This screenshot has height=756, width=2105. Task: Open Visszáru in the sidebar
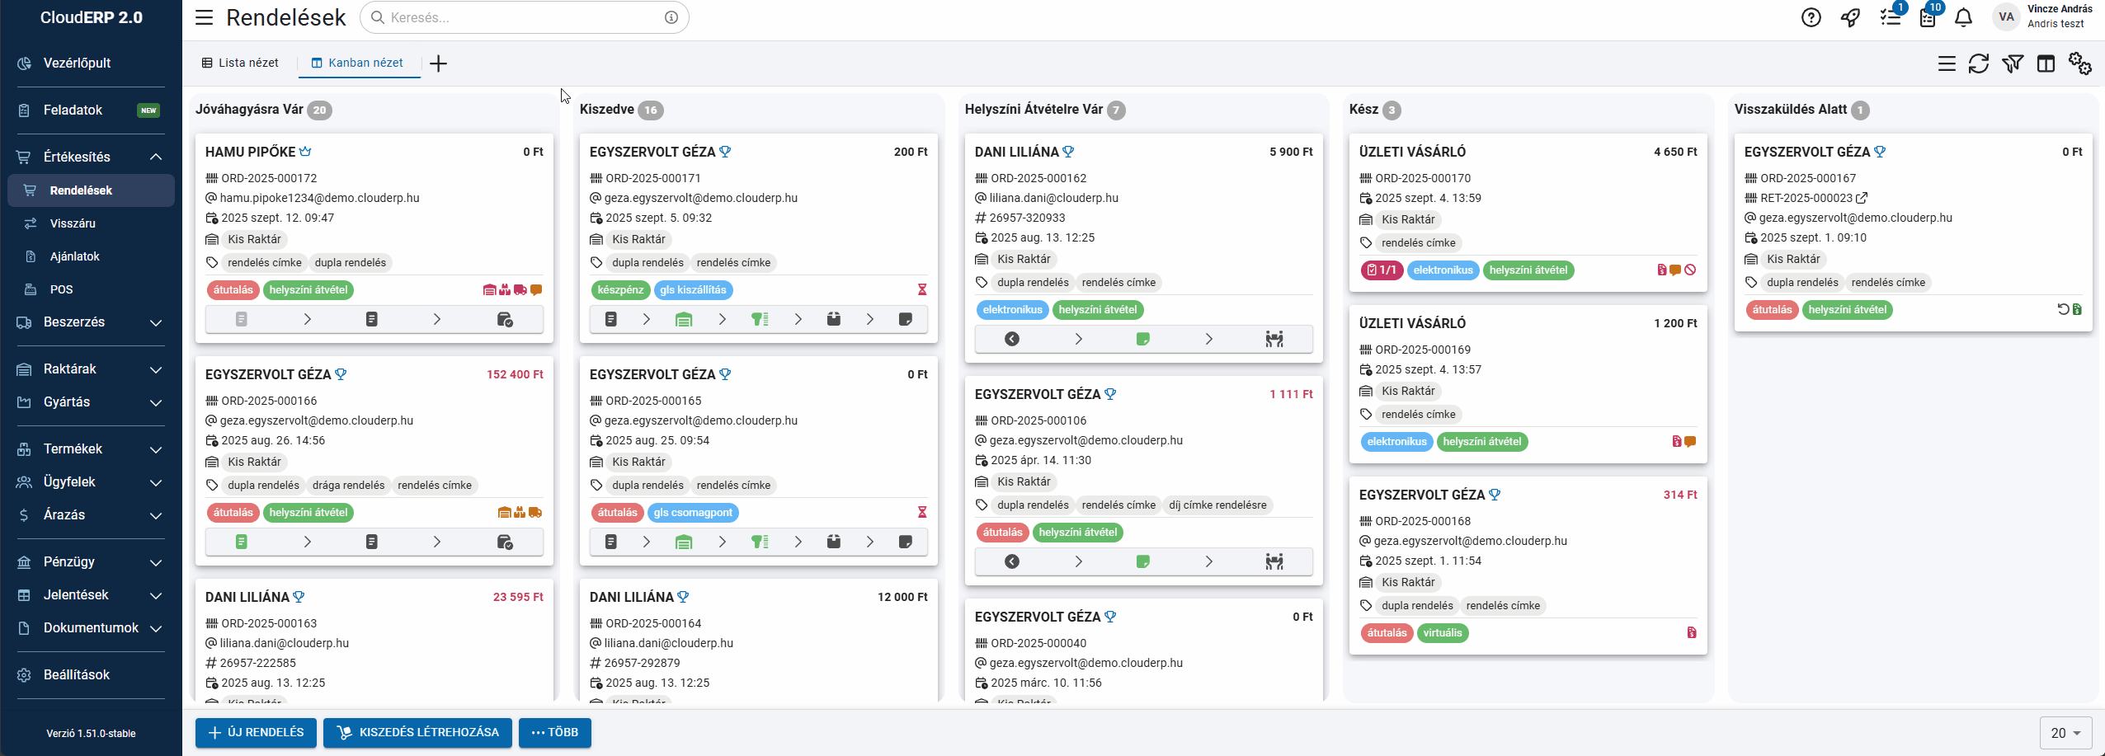(73, 223)
